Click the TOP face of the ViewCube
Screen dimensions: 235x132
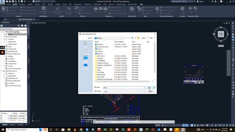221,34
